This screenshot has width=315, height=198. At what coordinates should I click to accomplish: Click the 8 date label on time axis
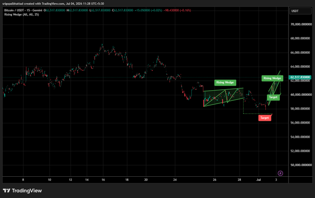click(x=23, y=180)
